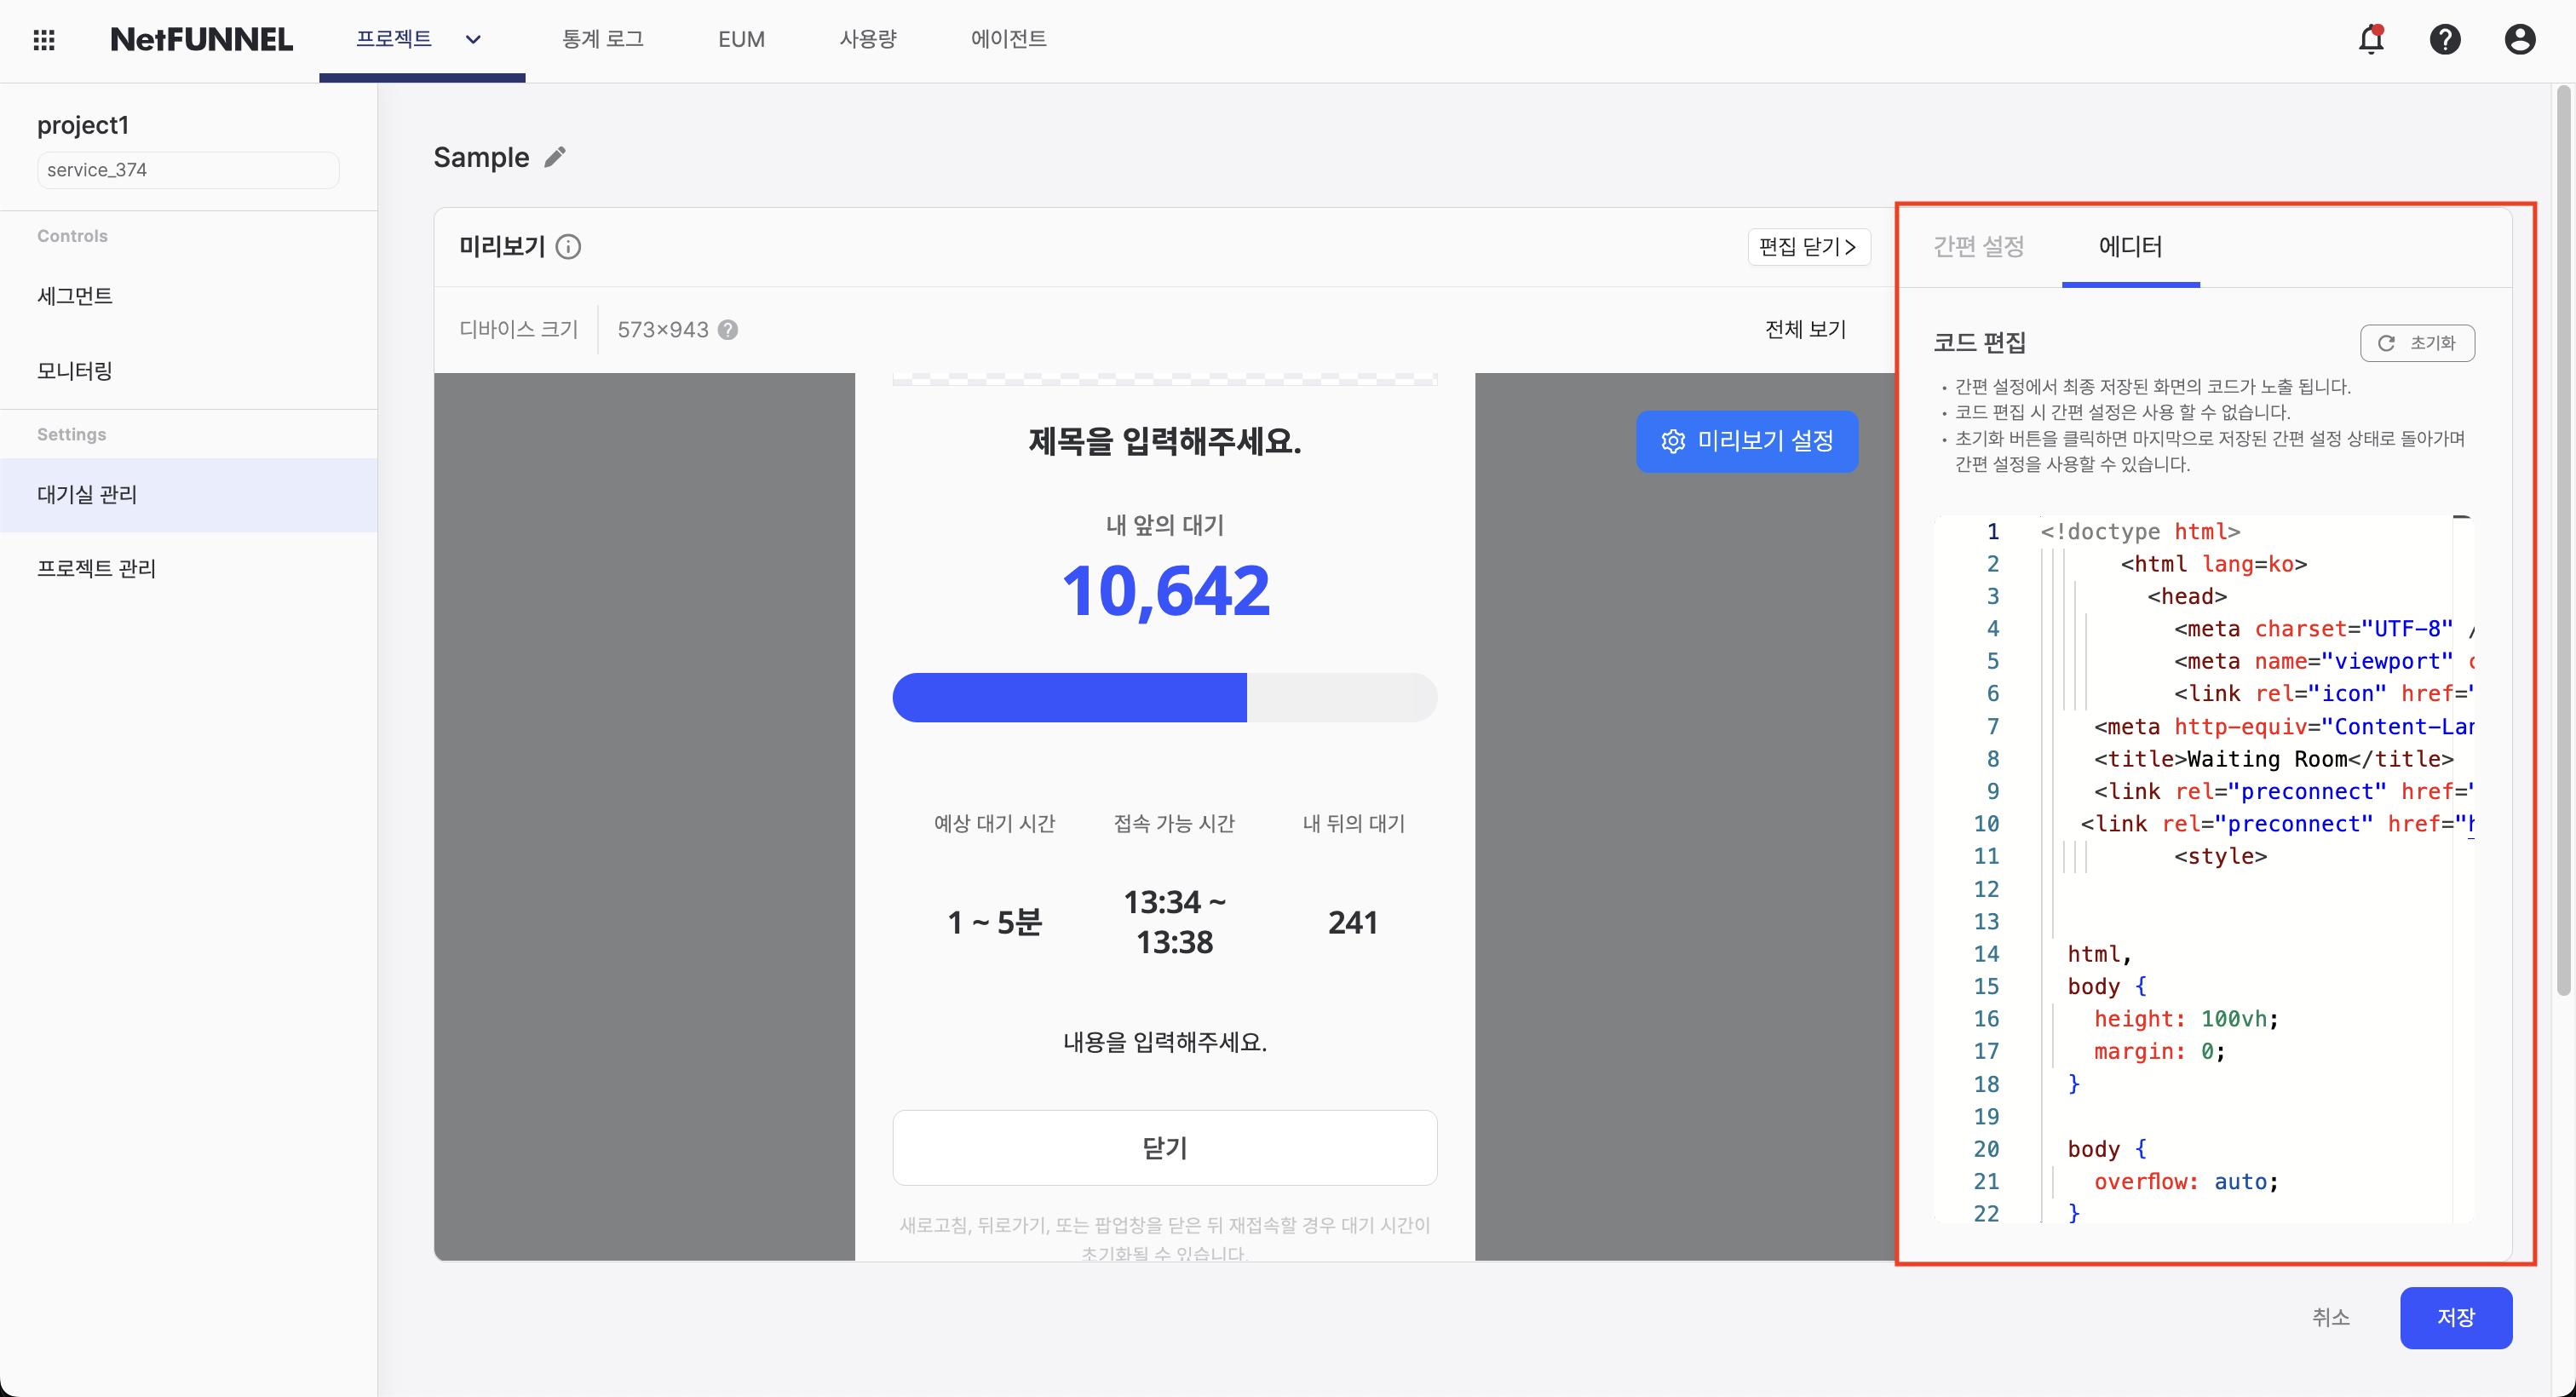Click the pencil icon next to Sample
Screen dimensions: 2576x1397
click(x=555, y=157)
